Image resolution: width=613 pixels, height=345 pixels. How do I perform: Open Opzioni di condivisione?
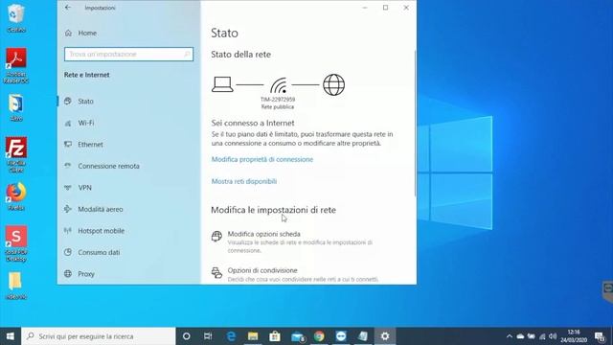pyautogui.click(x=262, y=270)
